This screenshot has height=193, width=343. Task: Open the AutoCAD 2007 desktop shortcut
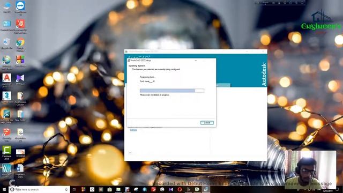coord(7,170)
